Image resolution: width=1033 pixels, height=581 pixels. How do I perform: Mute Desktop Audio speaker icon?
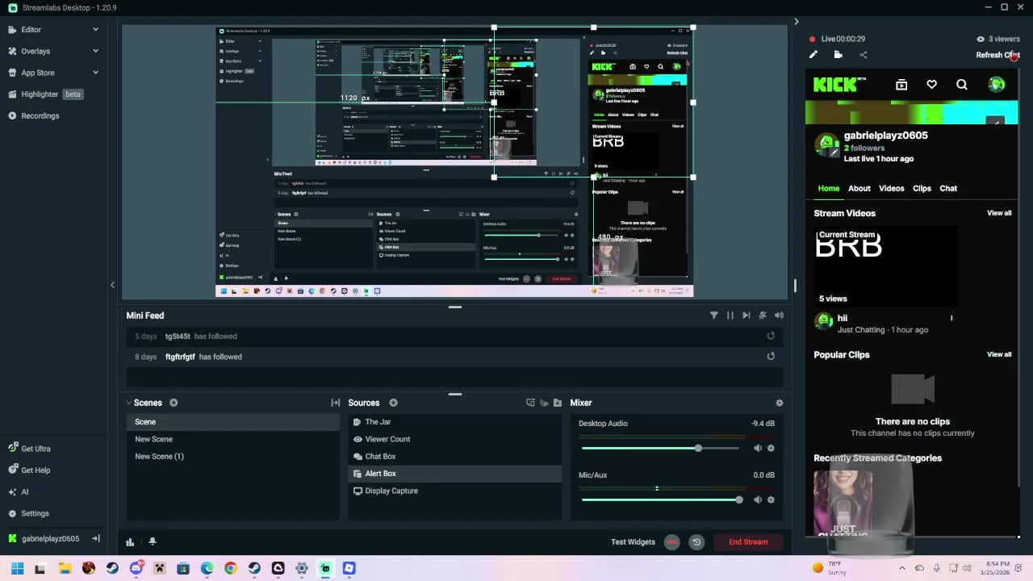pos(757,448)
